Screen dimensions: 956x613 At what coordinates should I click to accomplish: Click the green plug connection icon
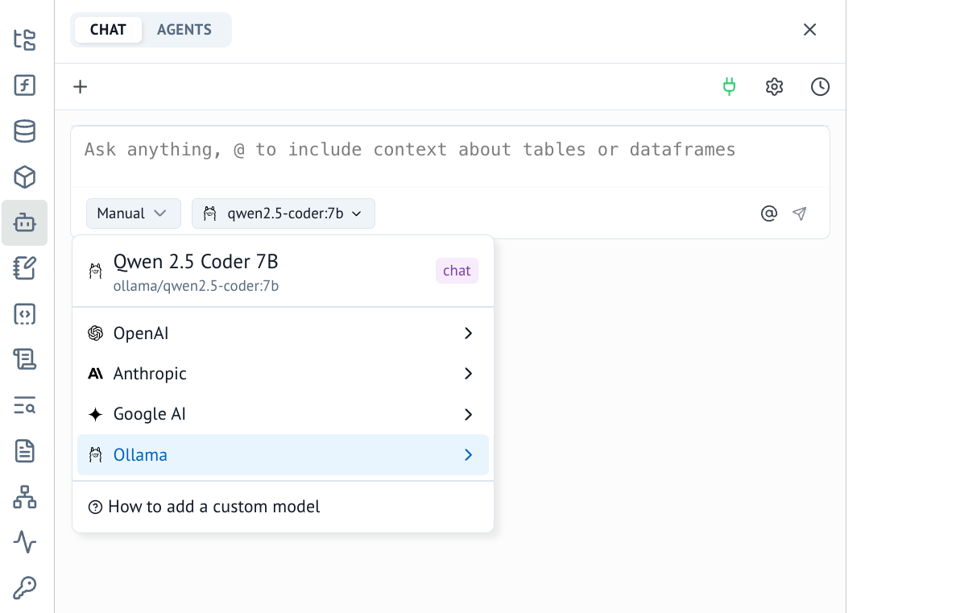pos(729,87)
